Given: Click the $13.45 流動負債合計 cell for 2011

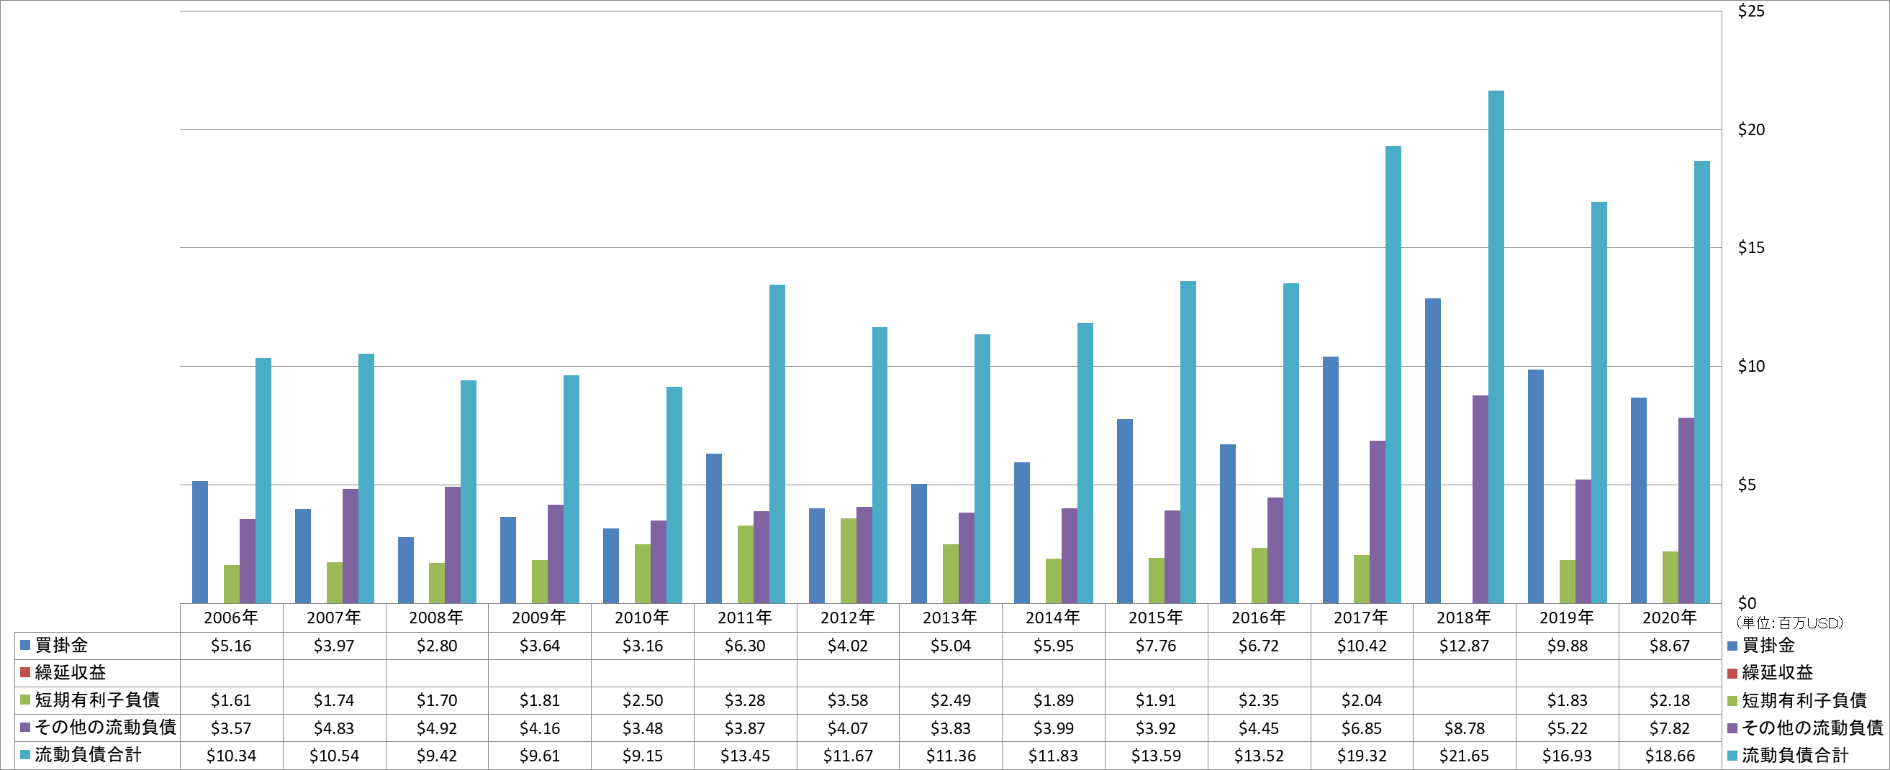Looking at the screenshot, I should pos(745,756).
